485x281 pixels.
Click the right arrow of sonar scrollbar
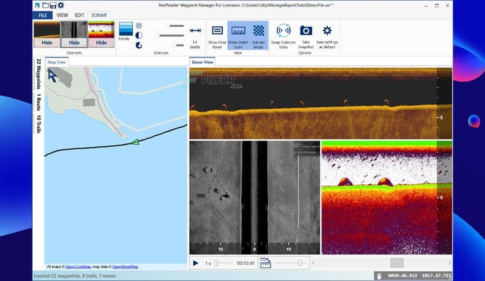click(x=450, y=263)
